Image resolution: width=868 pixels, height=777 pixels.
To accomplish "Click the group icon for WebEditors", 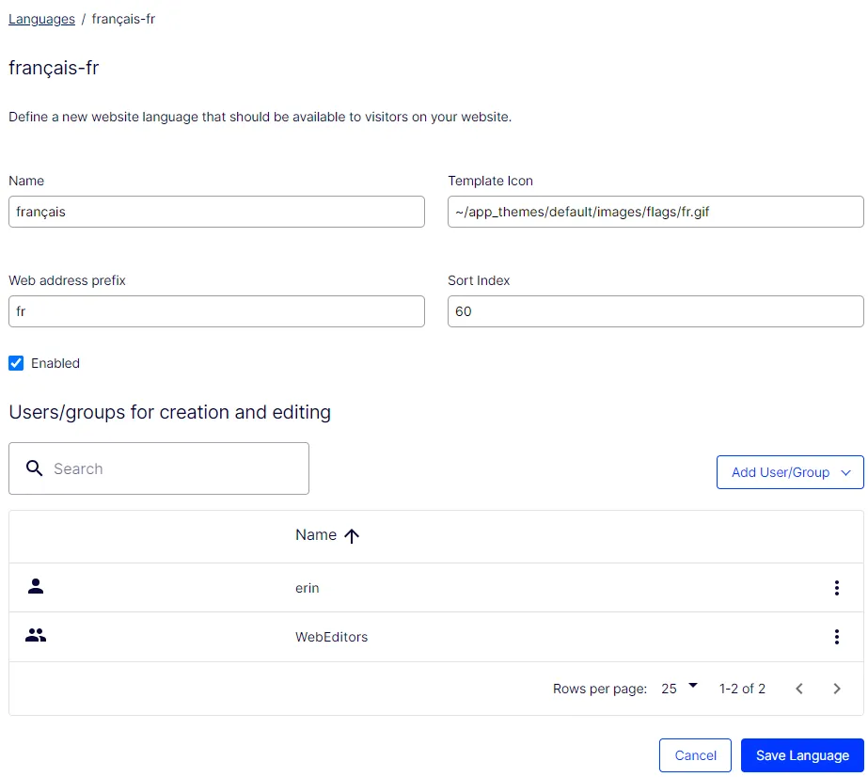I will pos(36,635).
